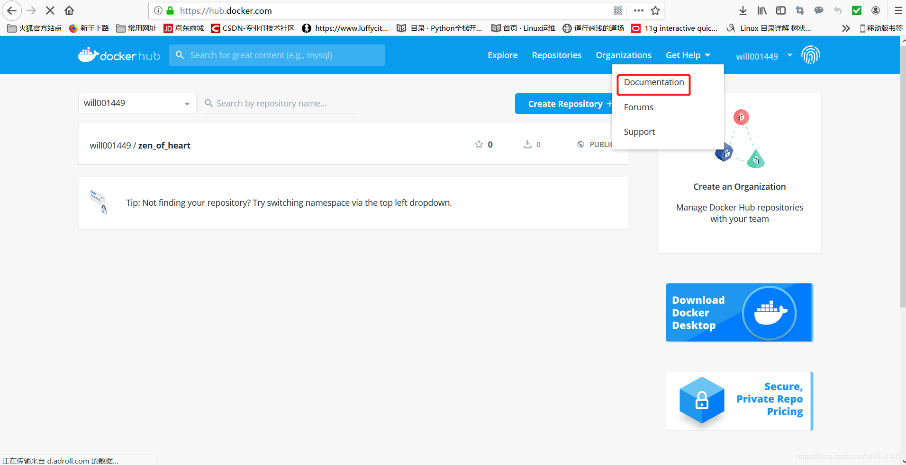Open page actions three-dot menu
The width and height of the screenshot is (906, 465).
(639, 10)
